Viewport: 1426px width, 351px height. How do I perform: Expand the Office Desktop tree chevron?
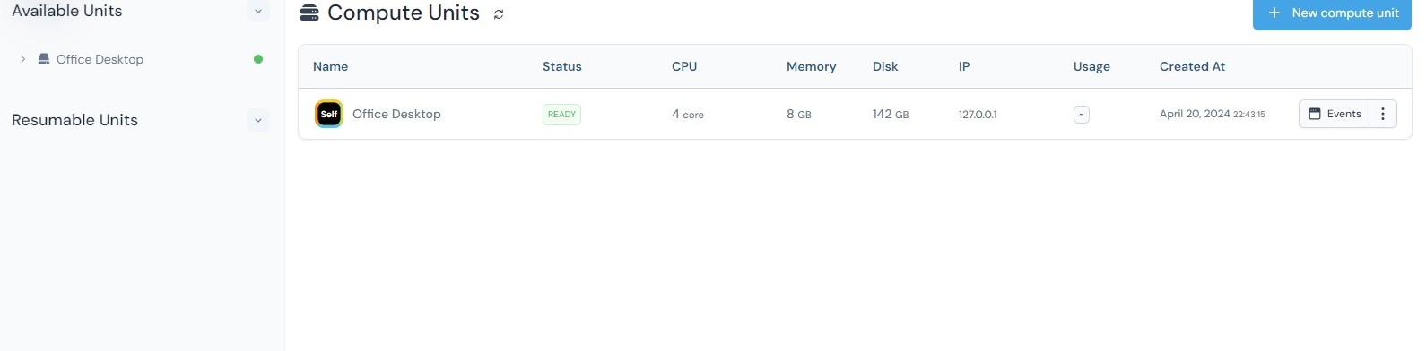tap(22, 59)
